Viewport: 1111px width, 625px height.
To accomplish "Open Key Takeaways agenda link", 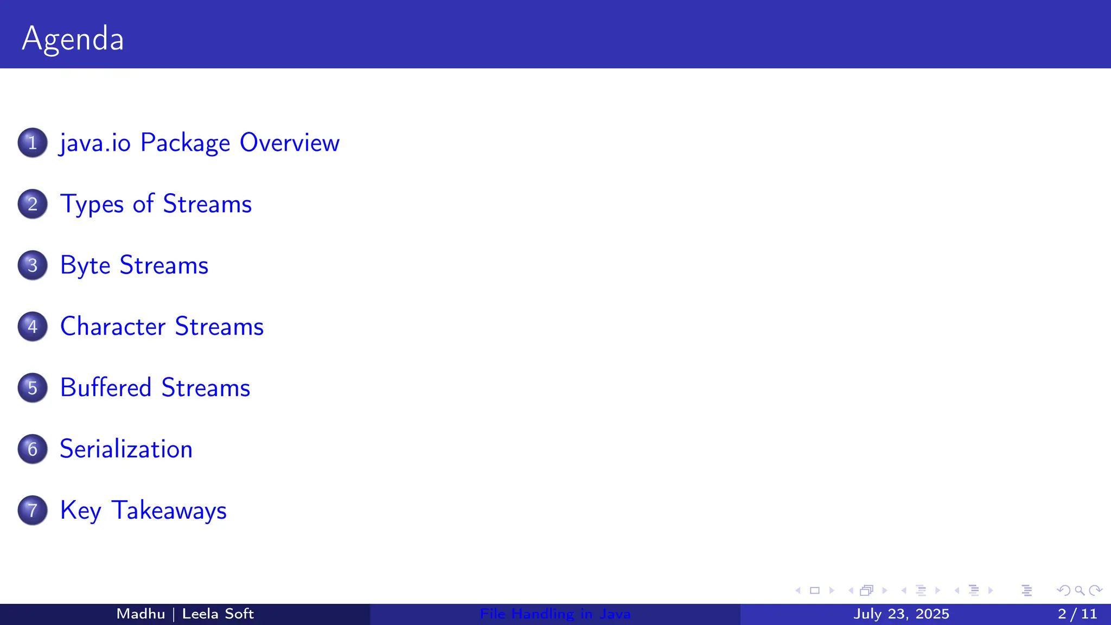I will coord(143,511).
